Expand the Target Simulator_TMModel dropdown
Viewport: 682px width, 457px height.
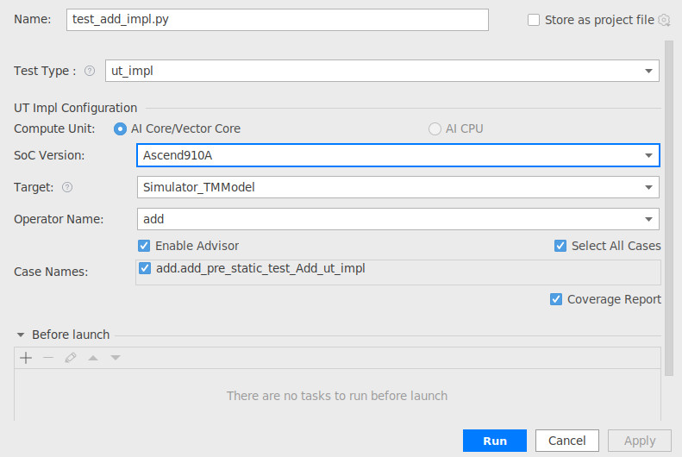398,187
